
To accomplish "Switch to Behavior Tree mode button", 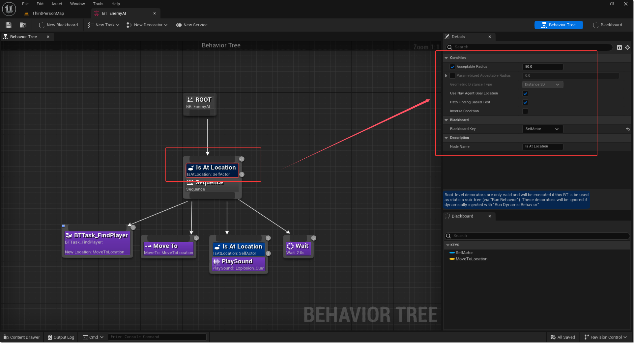I will [x=559, y=25].
